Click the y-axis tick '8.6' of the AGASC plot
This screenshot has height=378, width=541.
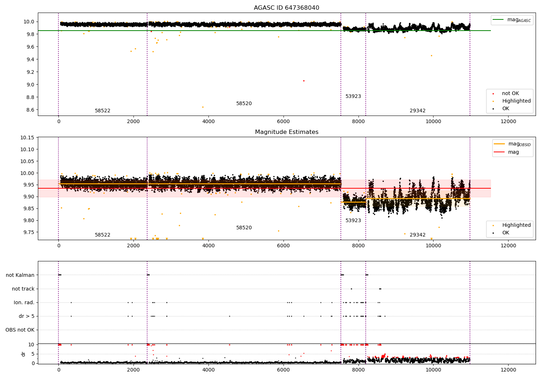pyautogui.click(x=30, y=110)
